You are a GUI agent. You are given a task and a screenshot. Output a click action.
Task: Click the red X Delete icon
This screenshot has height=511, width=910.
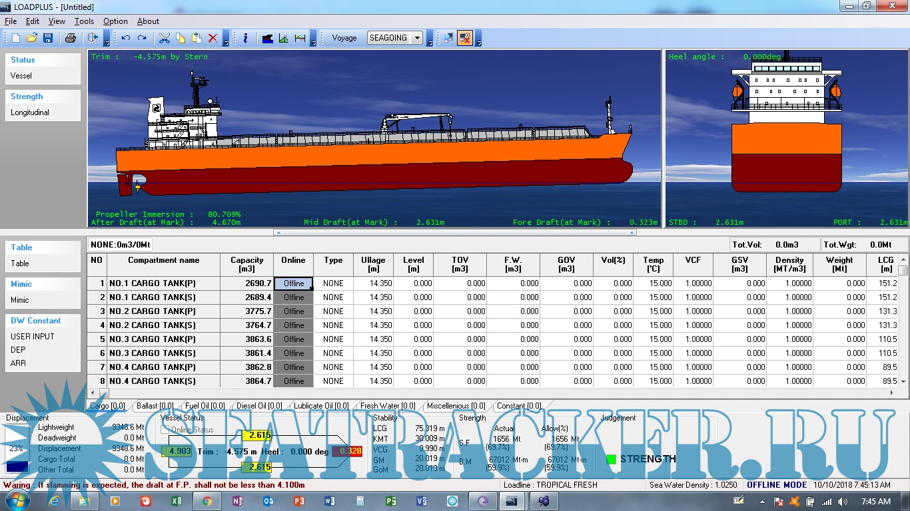[x=213, y=38]
